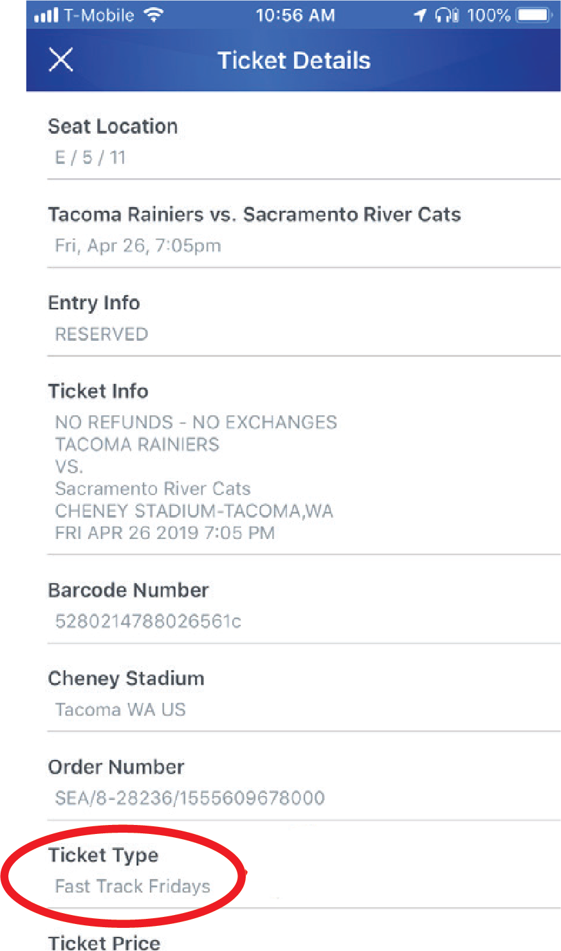561x951 pixels.
Task: Tap the headphones icon in status bar
Action: coord(444,15)
